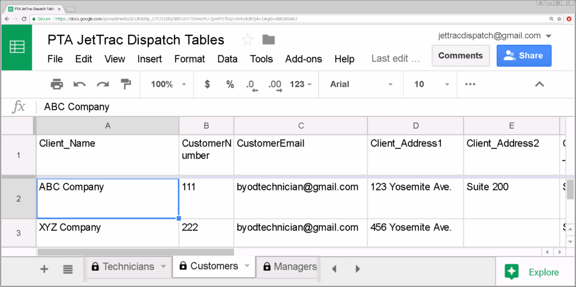Image resolution: width=576 pixels, height=287 pixels.
Task: Click the horizontal scrollbar thumb
Action: click(x=135, y=252)
